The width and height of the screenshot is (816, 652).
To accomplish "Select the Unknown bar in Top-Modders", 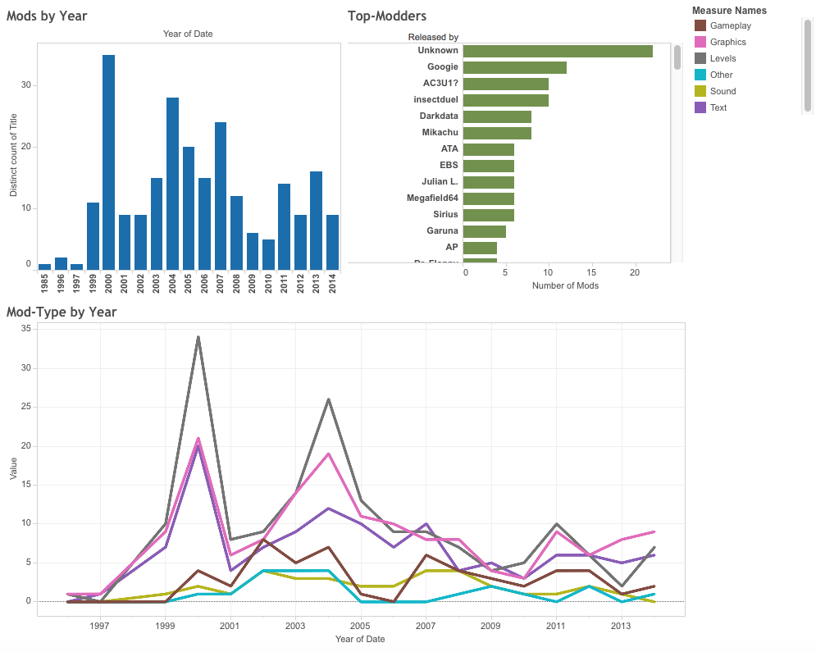I will point(558,51).
